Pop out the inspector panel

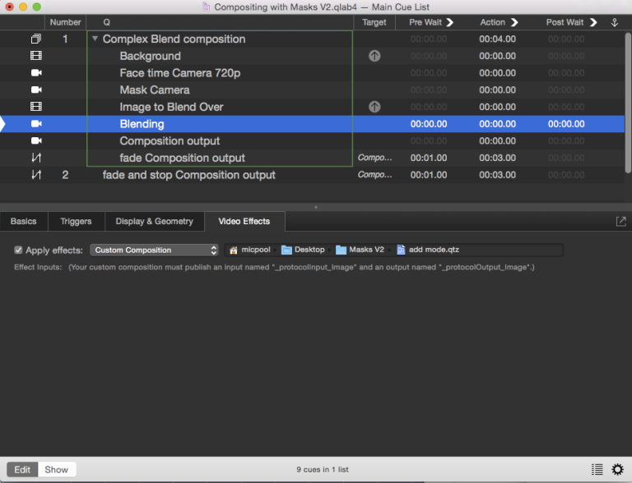pos(620,221)
